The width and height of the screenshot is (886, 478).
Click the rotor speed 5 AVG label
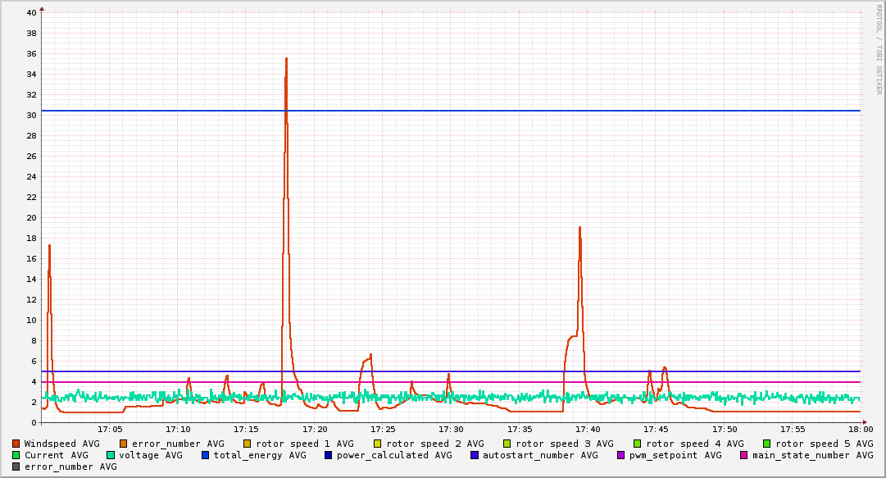pos(825,444)
